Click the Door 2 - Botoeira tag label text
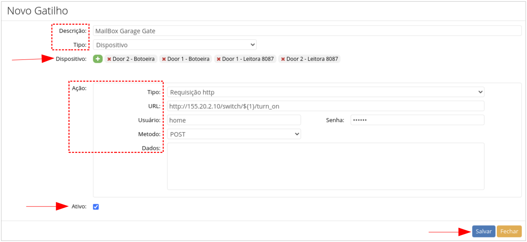Screen dimensions: 527x242 [134, 59]
